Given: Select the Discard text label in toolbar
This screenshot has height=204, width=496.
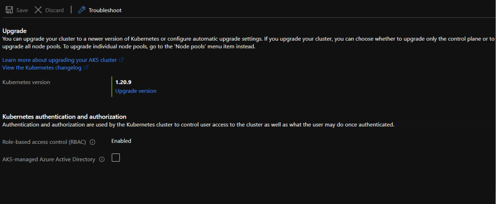Looking at the screenshot, I should (x=55, y=10).
